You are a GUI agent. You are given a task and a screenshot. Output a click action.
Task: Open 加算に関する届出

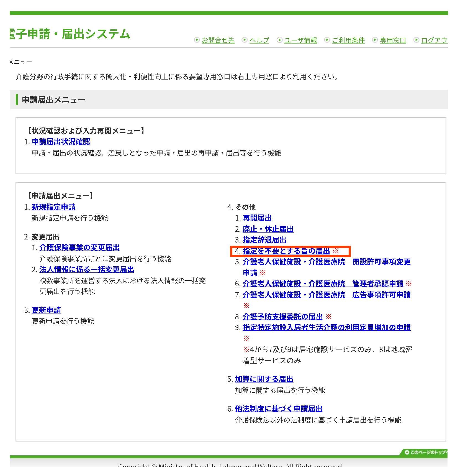264,379
